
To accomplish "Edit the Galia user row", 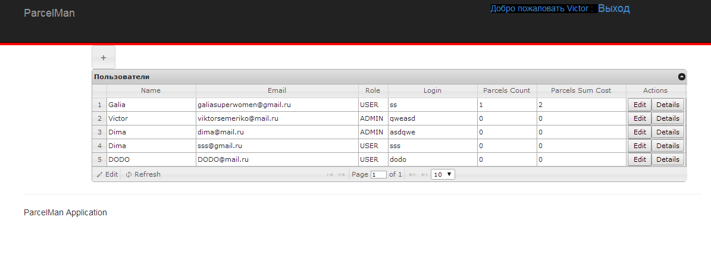I will [640, 105].
